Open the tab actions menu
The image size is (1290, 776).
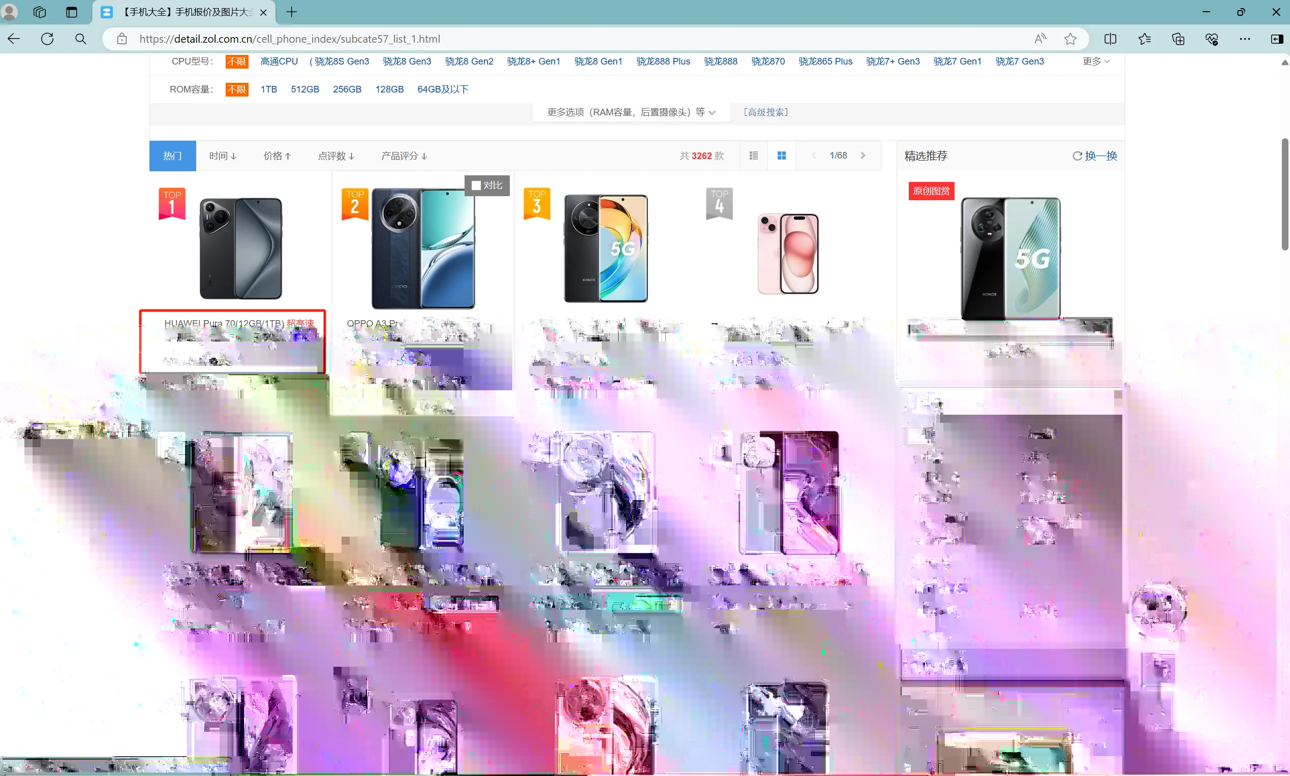tap(72, 12)
